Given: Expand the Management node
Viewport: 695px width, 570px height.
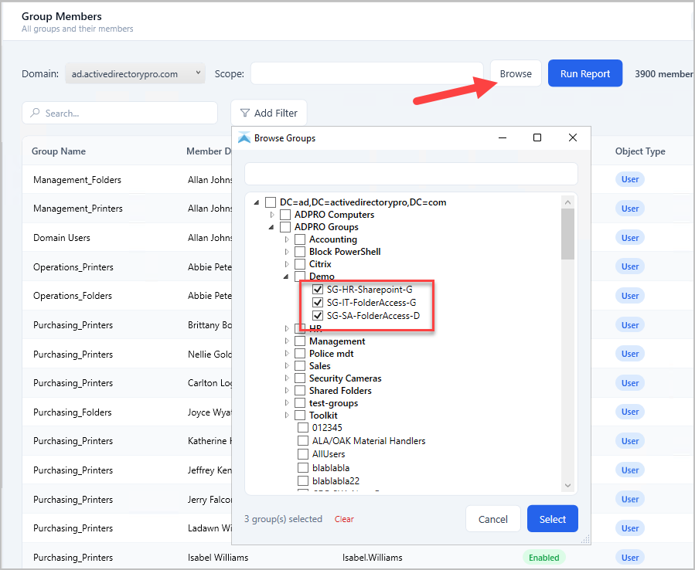Looking at the screenshot, I should click(x=287, y=341).
